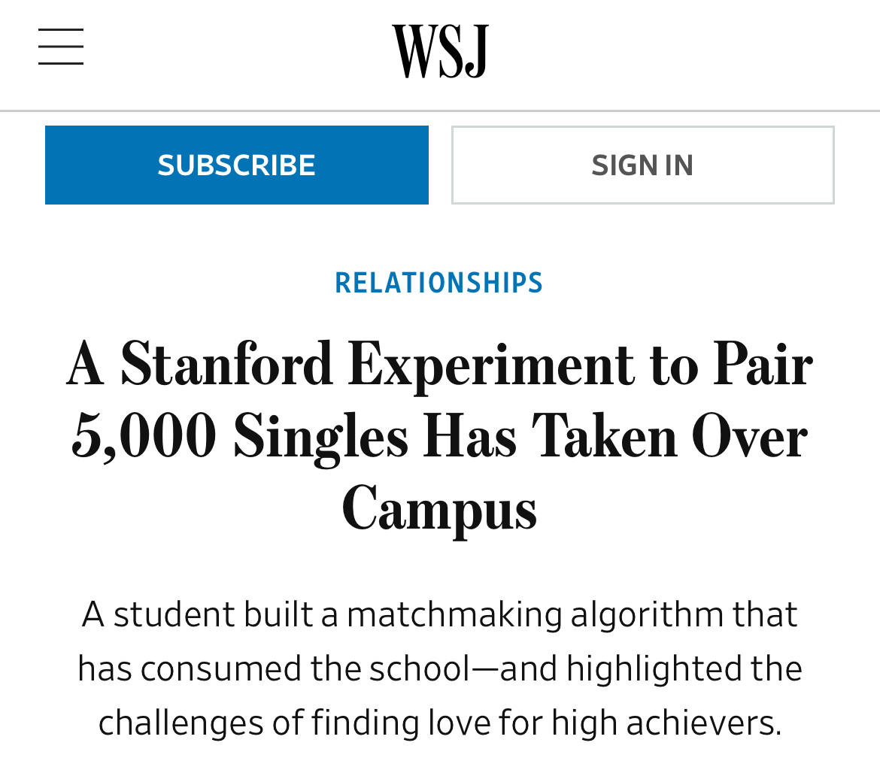
Task: Click "matchmaking" in the summary text
Action: point(454,615)
